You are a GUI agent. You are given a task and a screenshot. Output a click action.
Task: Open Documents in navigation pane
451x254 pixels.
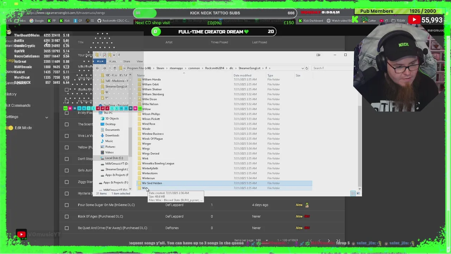click(112, 130)
